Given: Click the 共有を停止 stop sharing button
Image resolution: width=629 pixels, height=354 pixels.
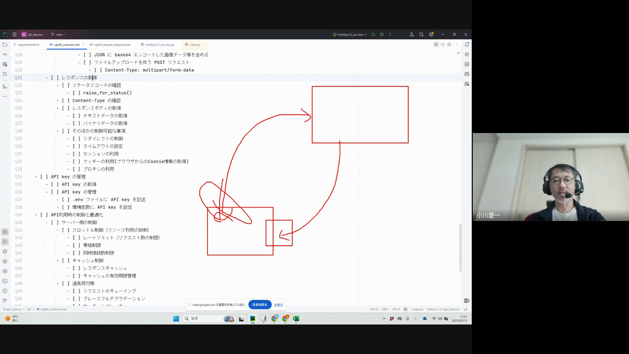Looking at the screenshot, I should click(260, 305).
